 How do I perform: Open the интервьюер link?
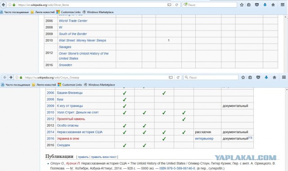(x=204, y=139)
